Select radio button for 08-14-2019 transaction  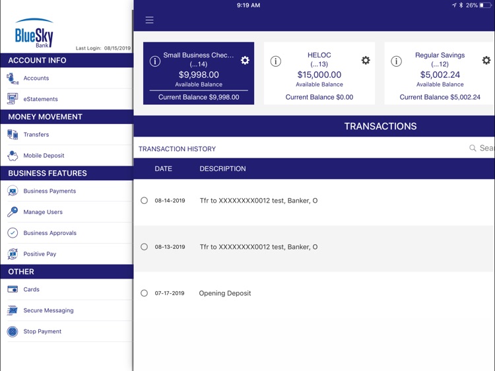pos(144,201)
